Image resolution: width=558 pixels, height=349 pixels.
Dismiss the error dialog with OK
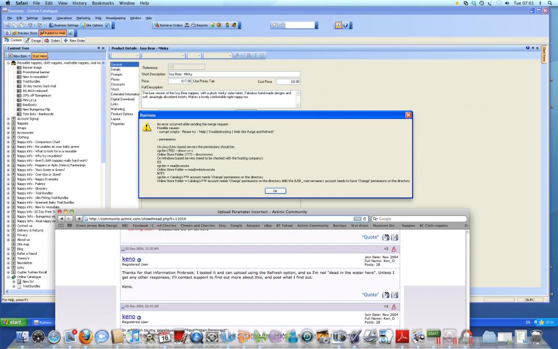tap(275, 191)
